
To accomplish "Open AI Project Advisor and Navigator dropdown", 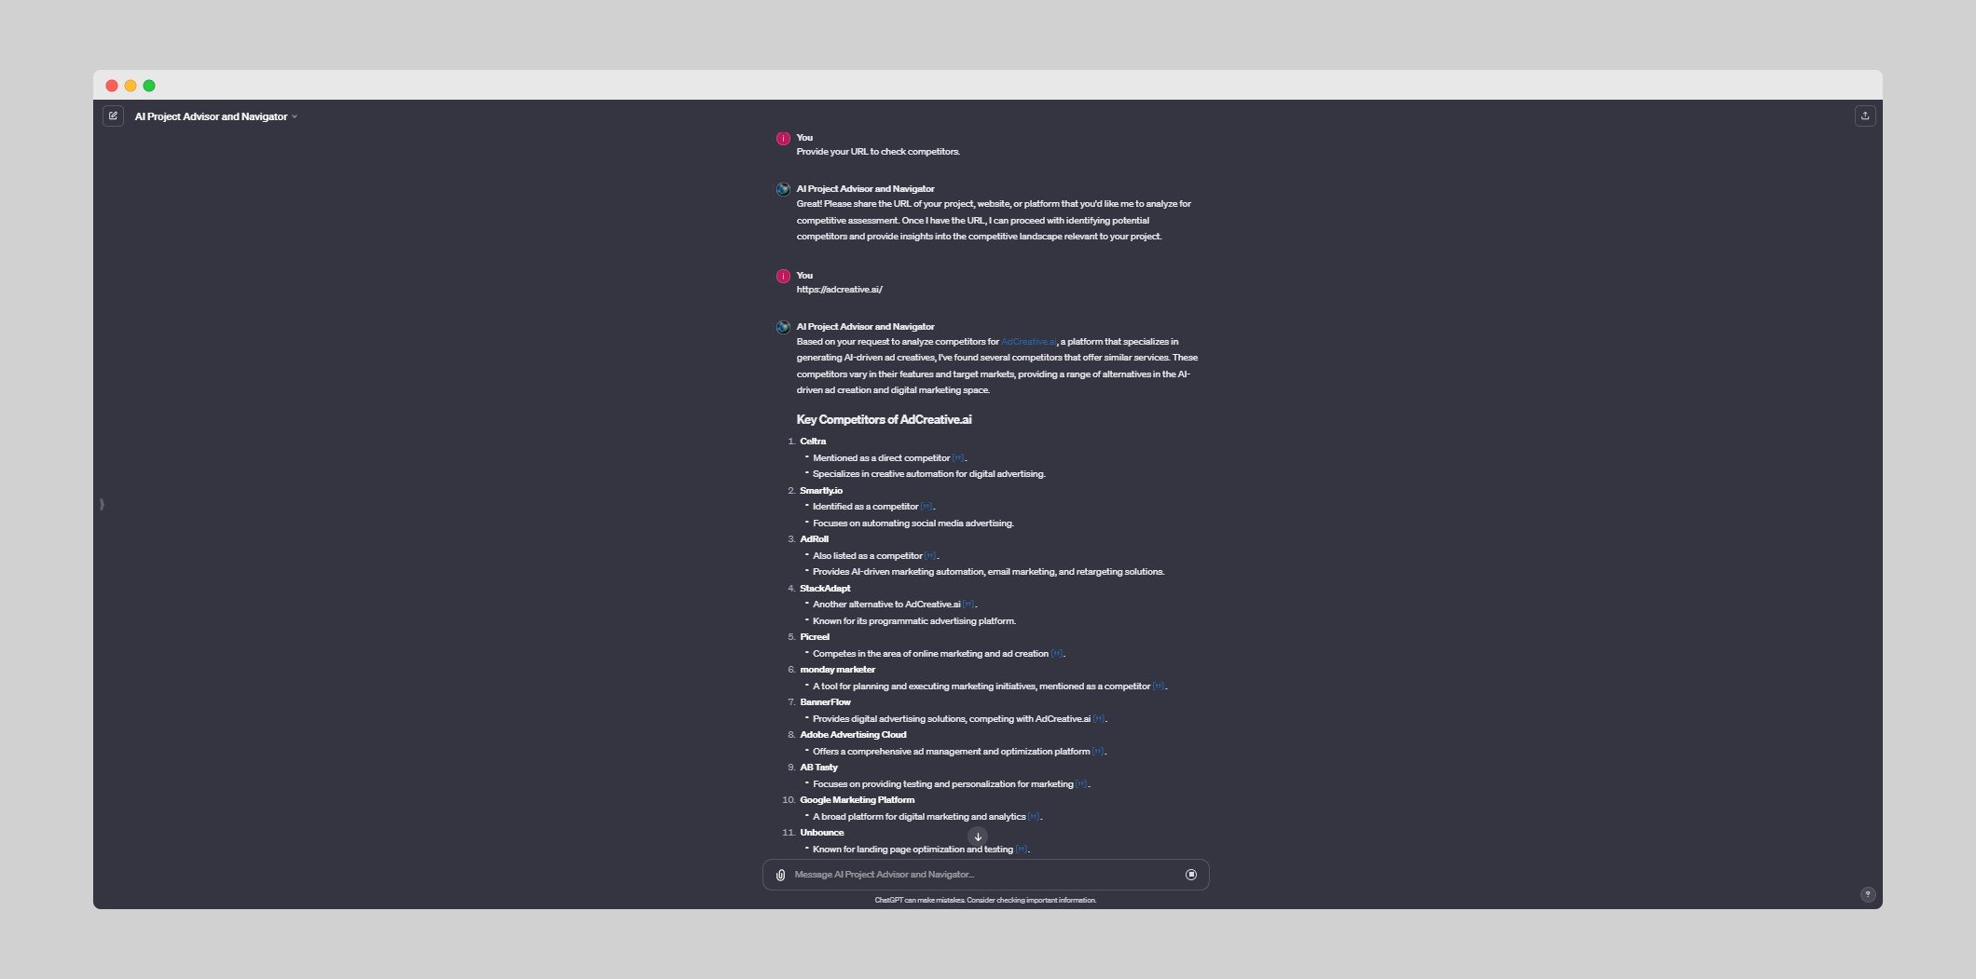I will [x=215, y=116].
